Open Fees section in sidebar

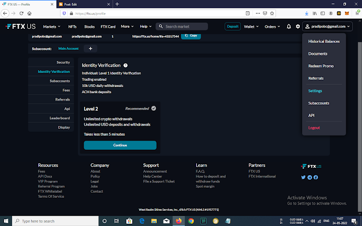[51, 90]
